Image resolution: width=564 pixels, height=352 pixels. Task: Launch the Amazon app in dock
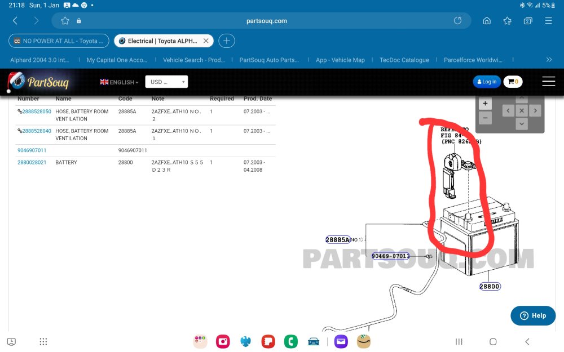point(364,341)
